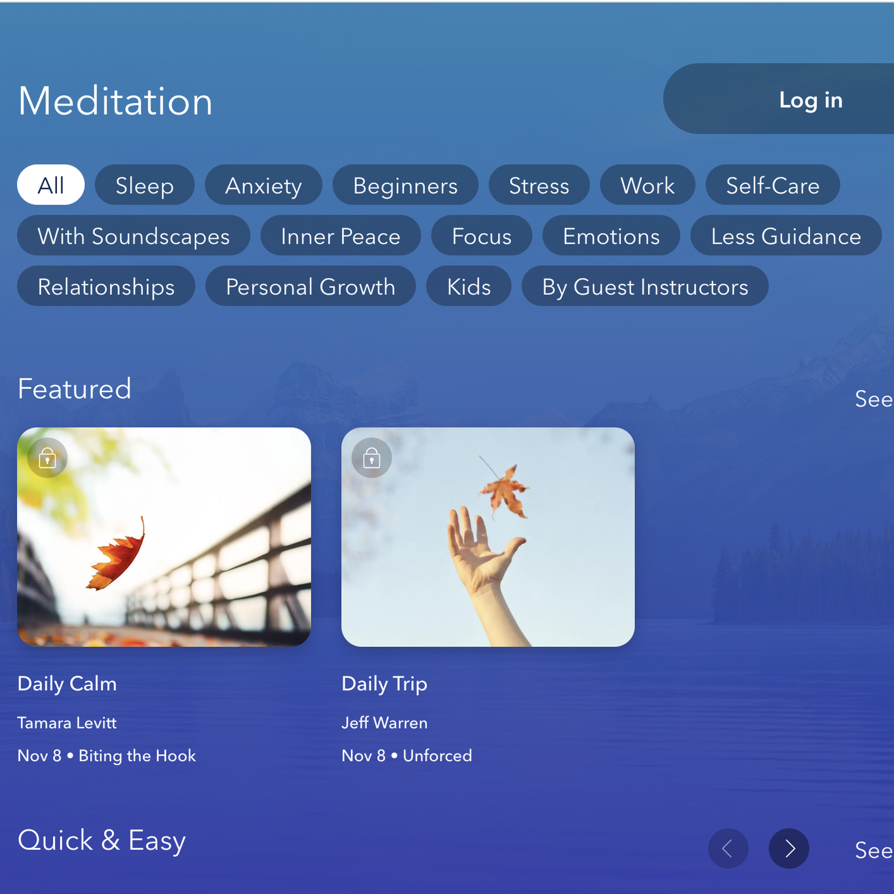The width and height of the screenshot is (894, 894).
Task: Select the Self-Care category filter
Action: tap(772, 185)
